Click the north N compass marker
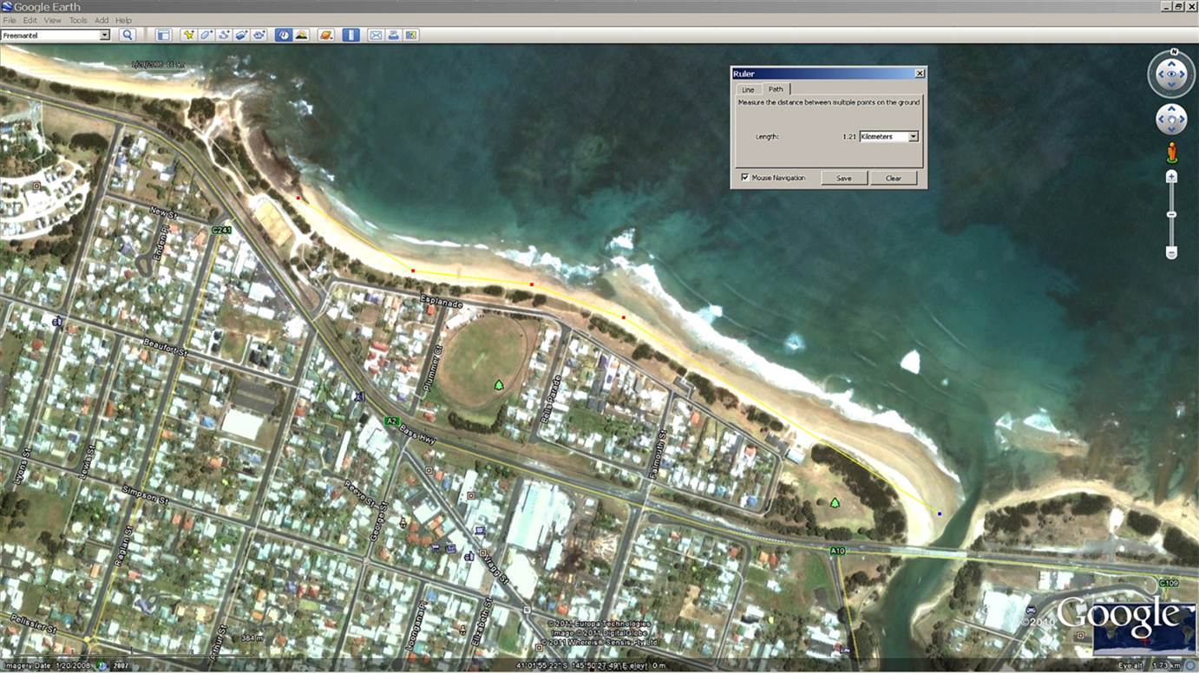Viewport: 1199px width, 673px height. tap(1171, 52)
